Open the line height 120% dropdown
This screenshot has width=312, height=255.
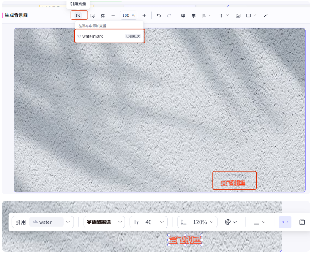(x=197, y=222)
